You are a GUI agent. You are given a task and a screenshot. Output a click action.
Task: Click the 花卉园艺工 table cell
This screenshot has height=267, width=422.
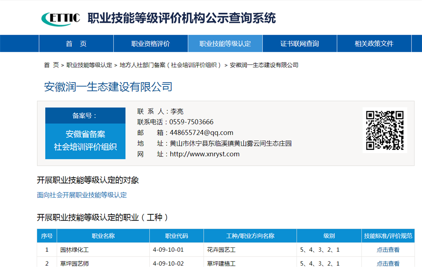(x=250, y=250)
